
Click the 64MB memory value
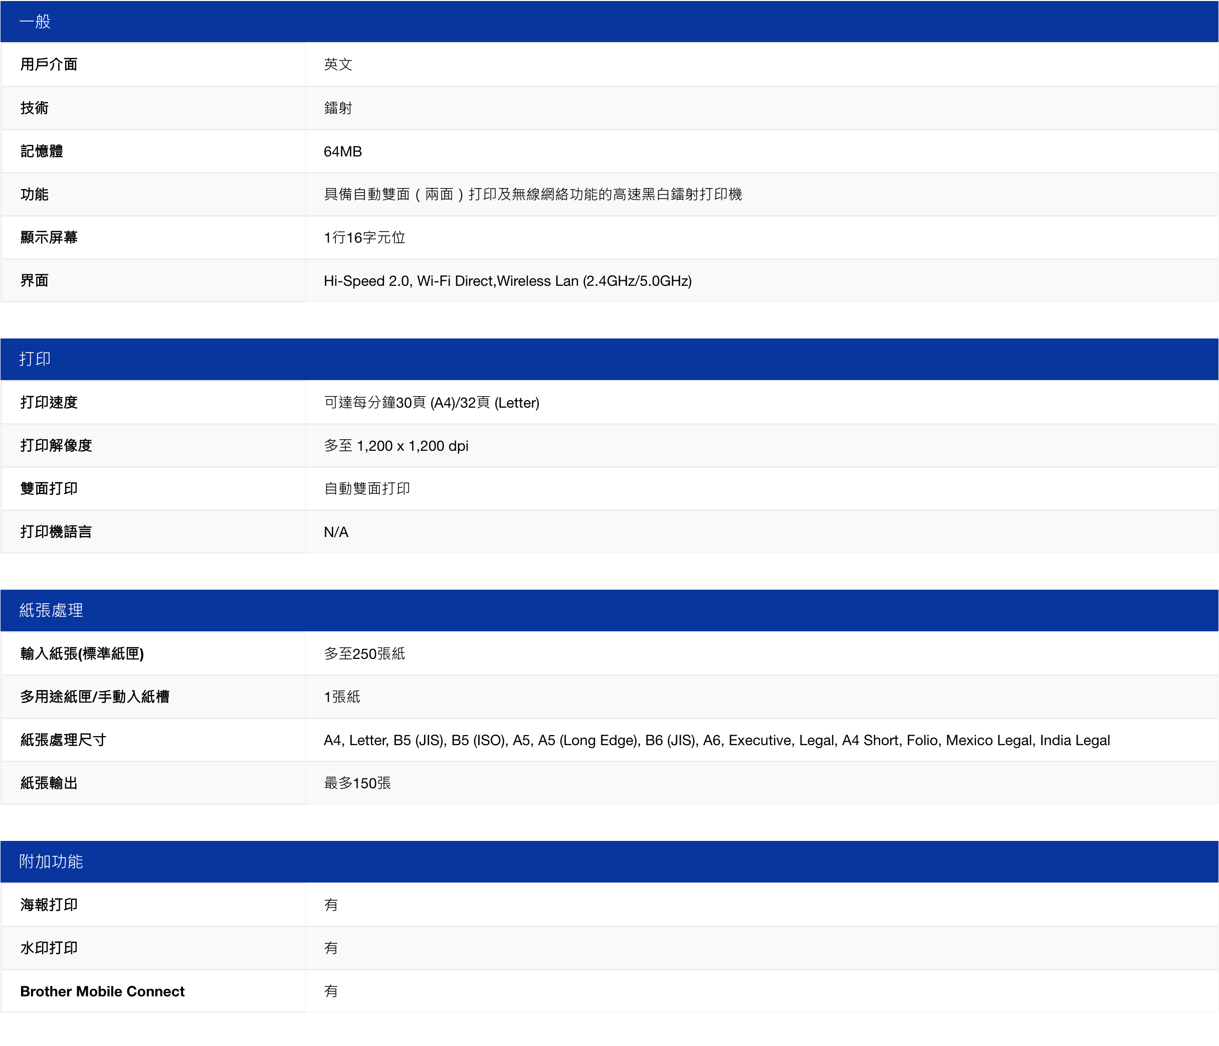click(x=342, y=151)
